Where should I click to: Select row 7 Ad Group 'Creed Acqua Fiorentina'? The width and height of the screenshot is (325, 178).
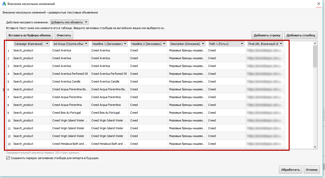[x=70, y=97]
